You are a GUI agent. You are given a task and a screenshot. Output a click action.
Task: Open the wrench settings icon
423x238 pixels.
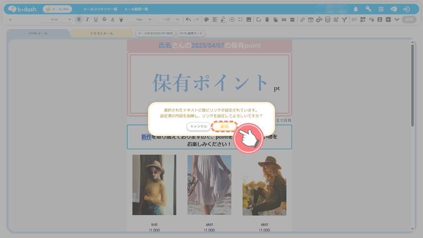[368, 9]
